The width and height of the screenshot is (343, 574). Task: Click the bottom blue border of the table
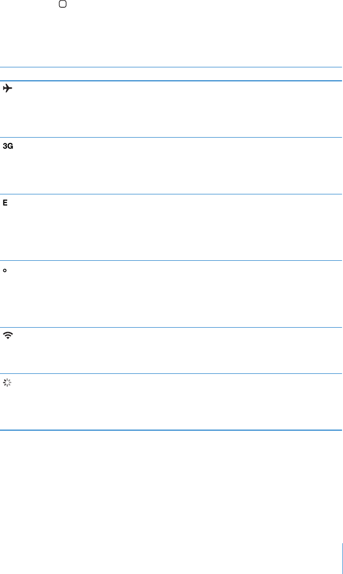coord(171,430)
